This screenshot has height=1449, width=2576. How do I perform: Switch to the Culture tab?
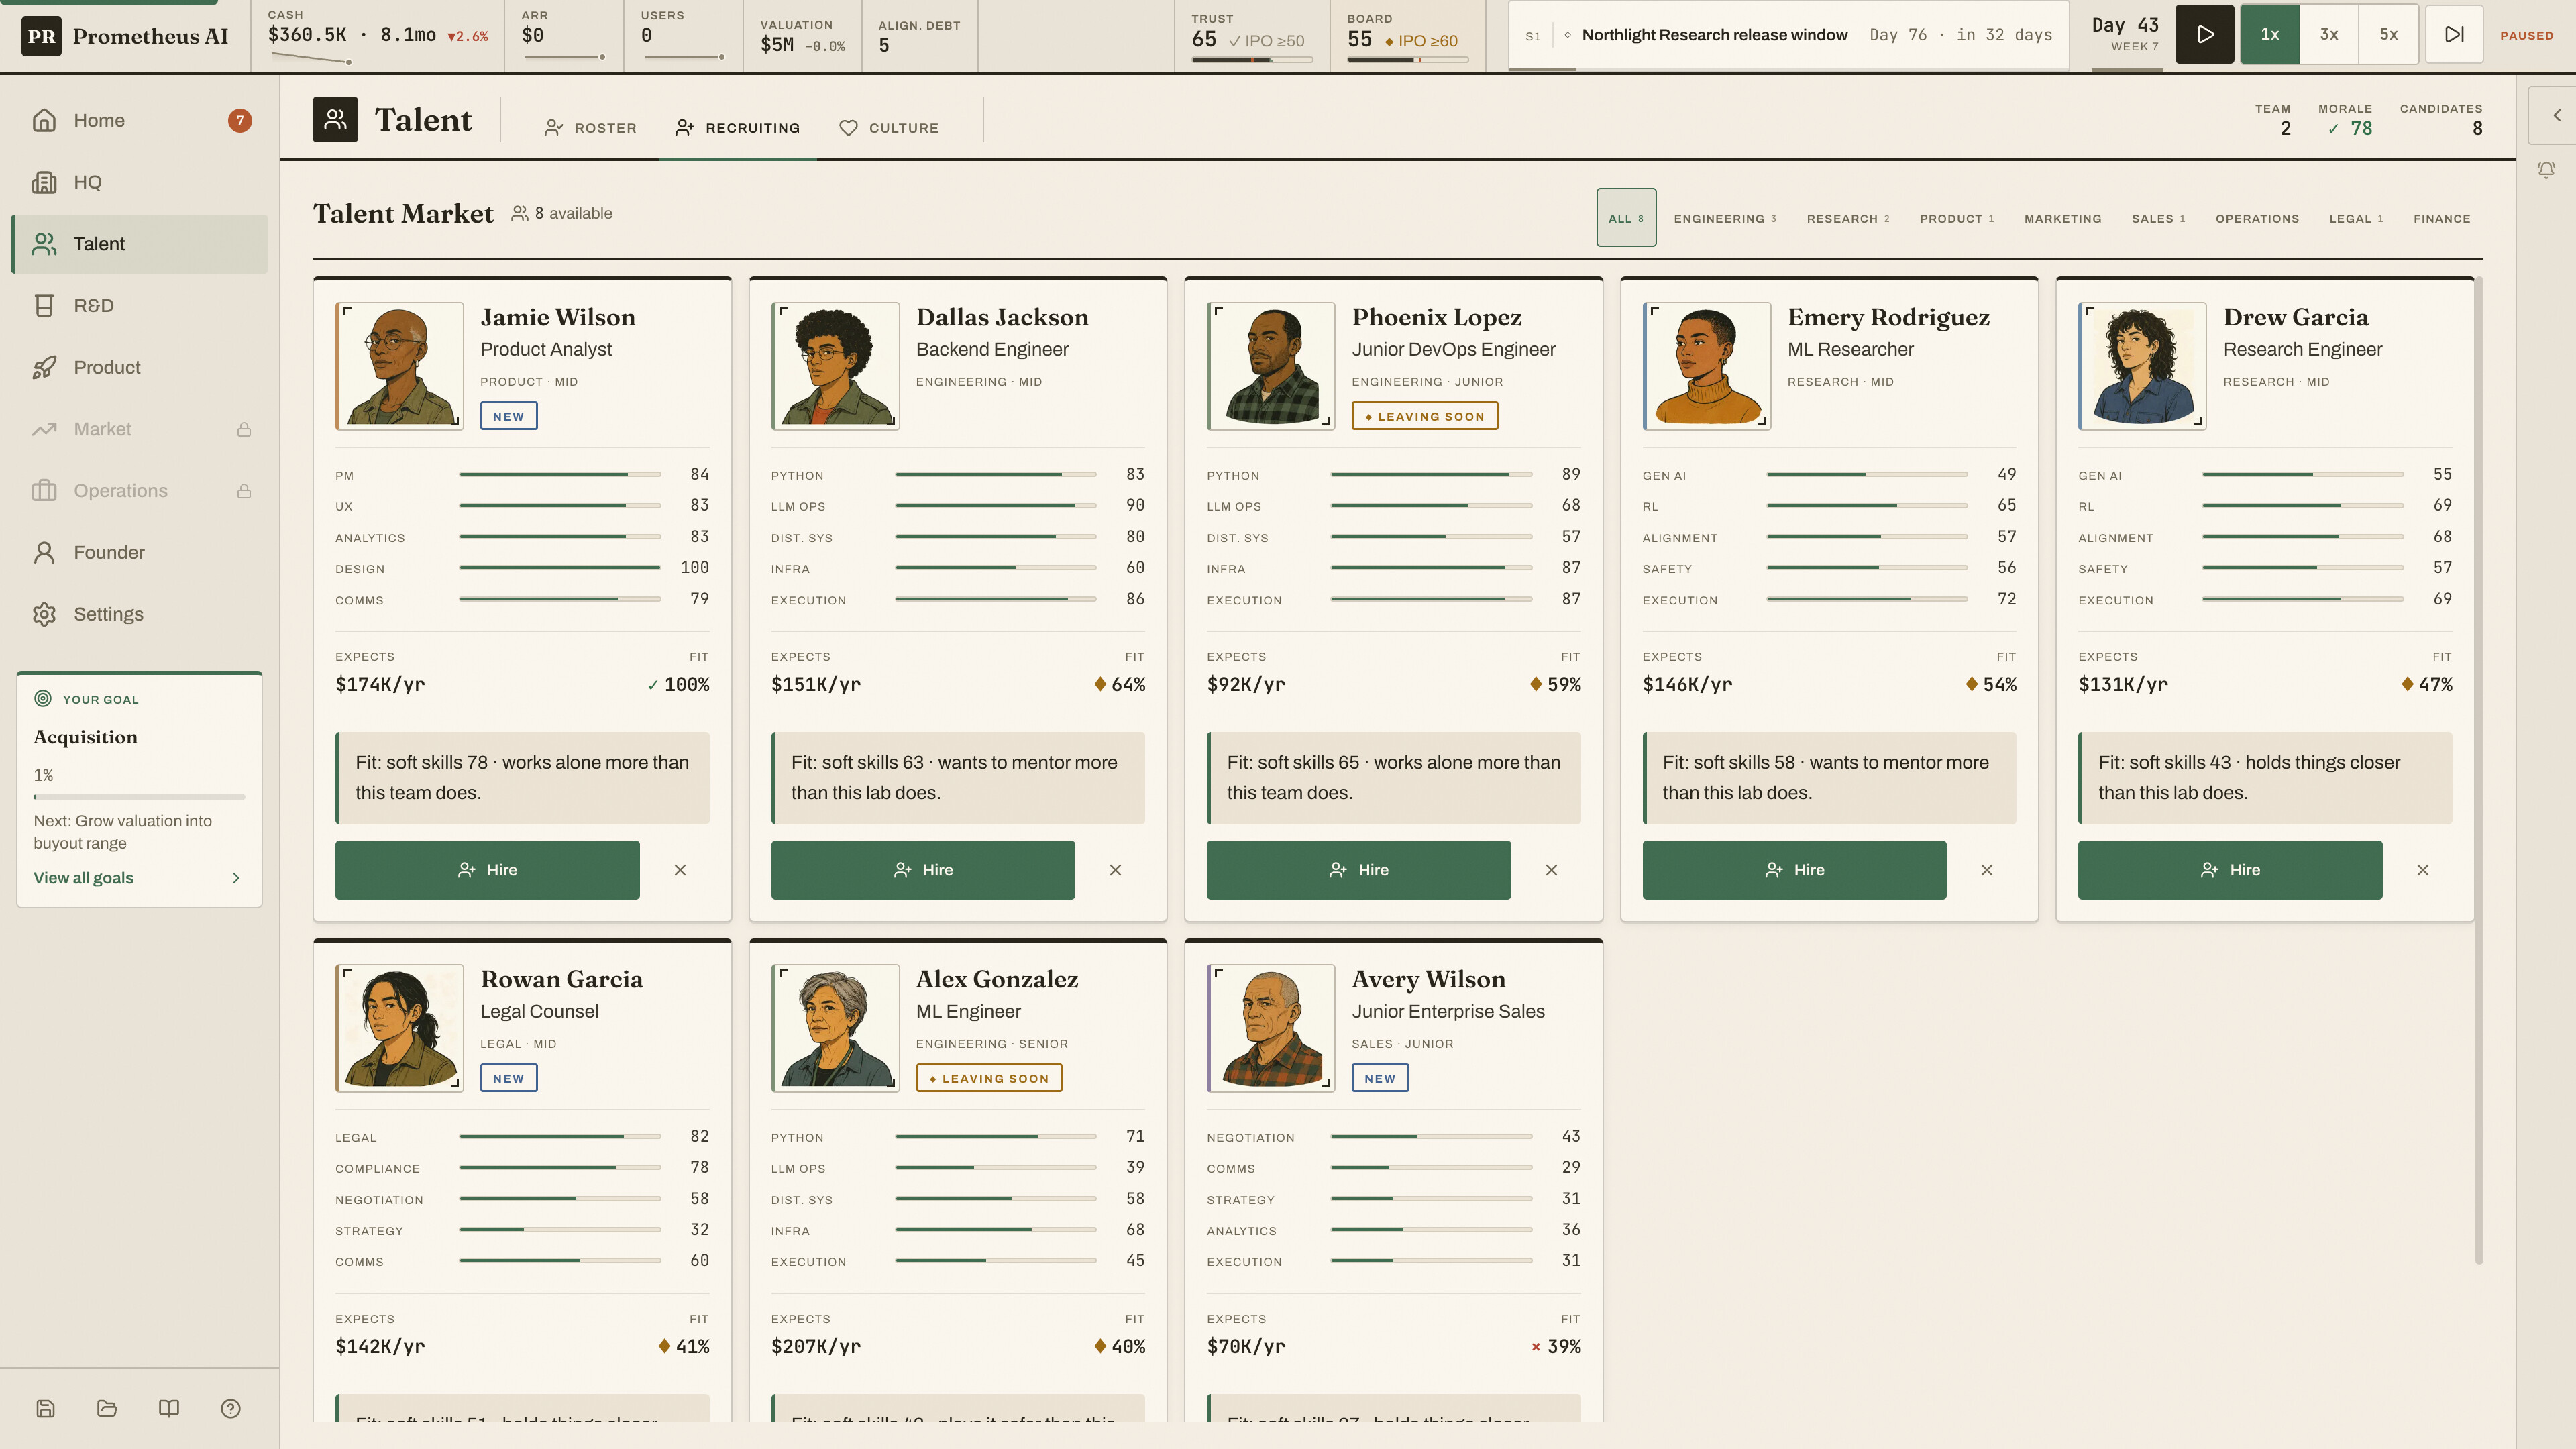point(889,128)
